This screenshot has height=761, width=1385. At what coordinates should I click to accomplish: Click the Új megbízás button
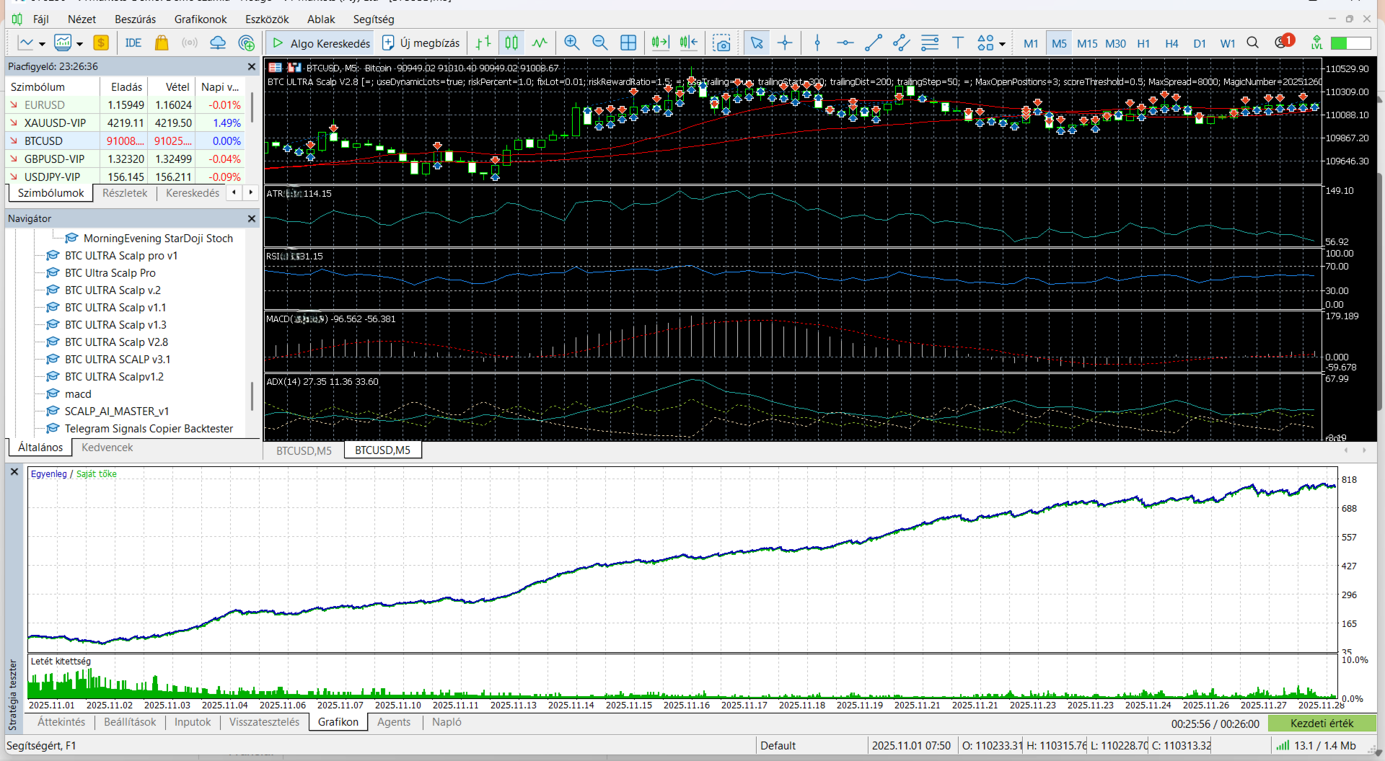421,43
